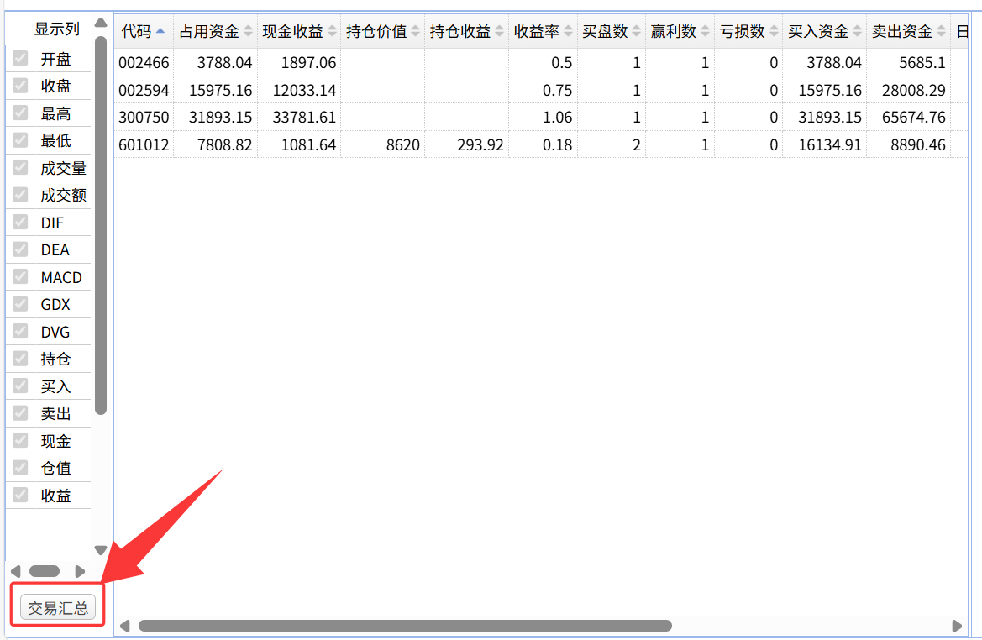Select stock code 002594 cell
Image resolution: width=982 pixels, height=640 pixels.
tap(144, 90)
